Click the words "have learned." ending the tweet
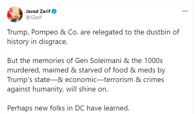This screenshot has width=195, height=114. pos(108,108)
